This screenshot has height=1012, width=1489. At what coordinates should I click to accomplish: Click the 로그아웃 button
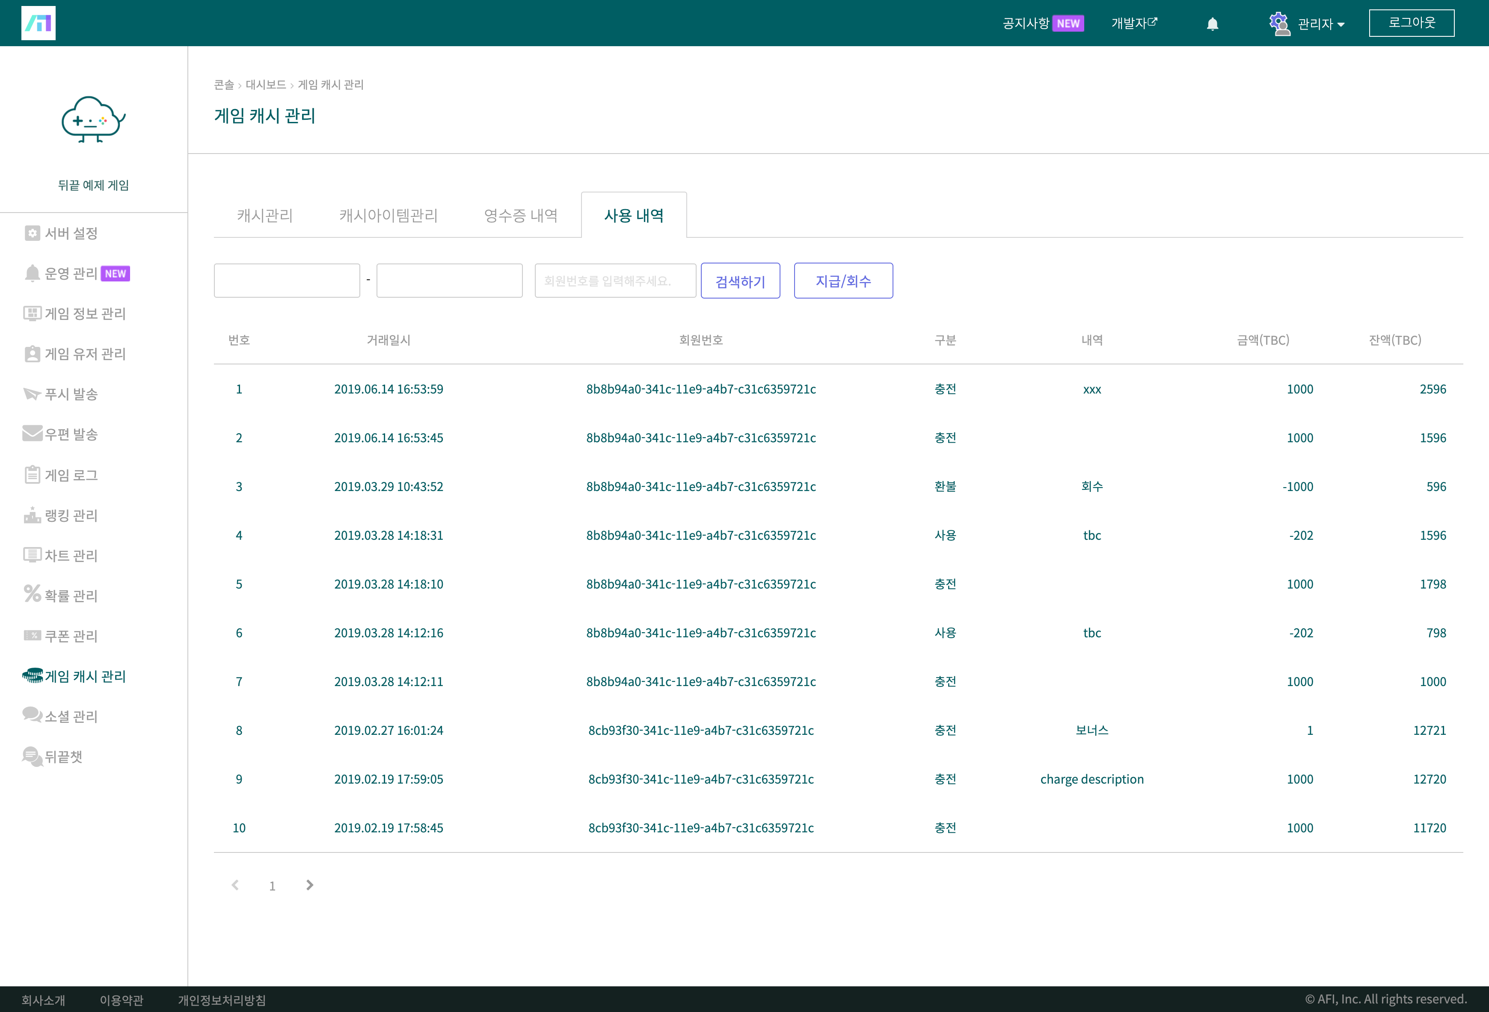(x=1412, y=23)
